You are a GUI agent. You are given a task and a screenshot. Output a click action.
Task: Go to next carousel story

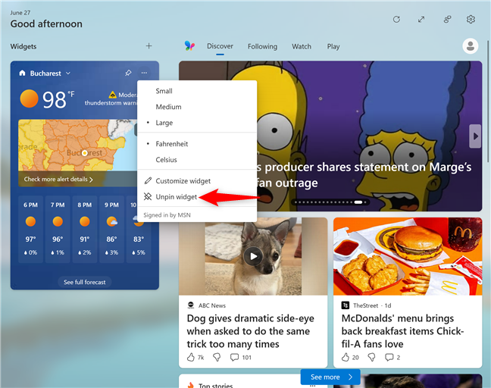pos(475,136)
